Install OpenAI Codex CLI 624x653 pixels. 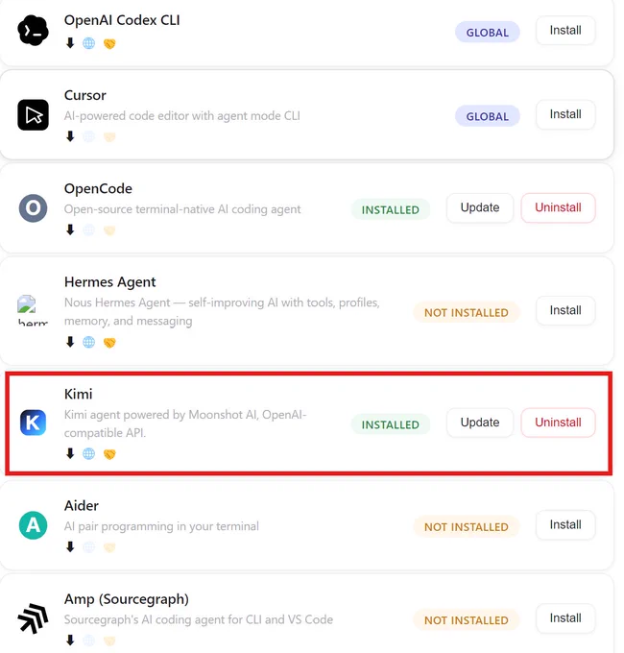click(x=565, y=31)
